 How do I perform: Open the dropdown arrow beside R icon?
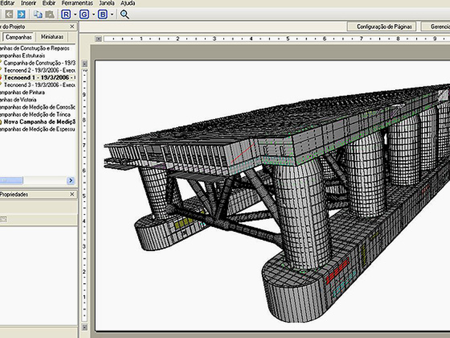(75, 14)
